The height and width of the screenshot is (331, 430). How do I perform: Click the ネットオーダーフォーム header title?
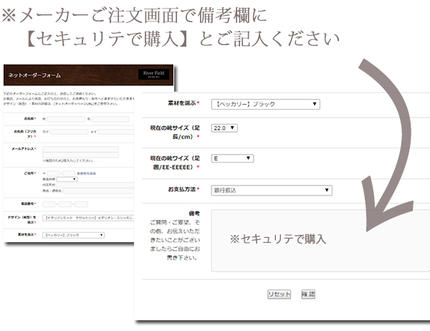pyautogui.click(x=34, y=75)
